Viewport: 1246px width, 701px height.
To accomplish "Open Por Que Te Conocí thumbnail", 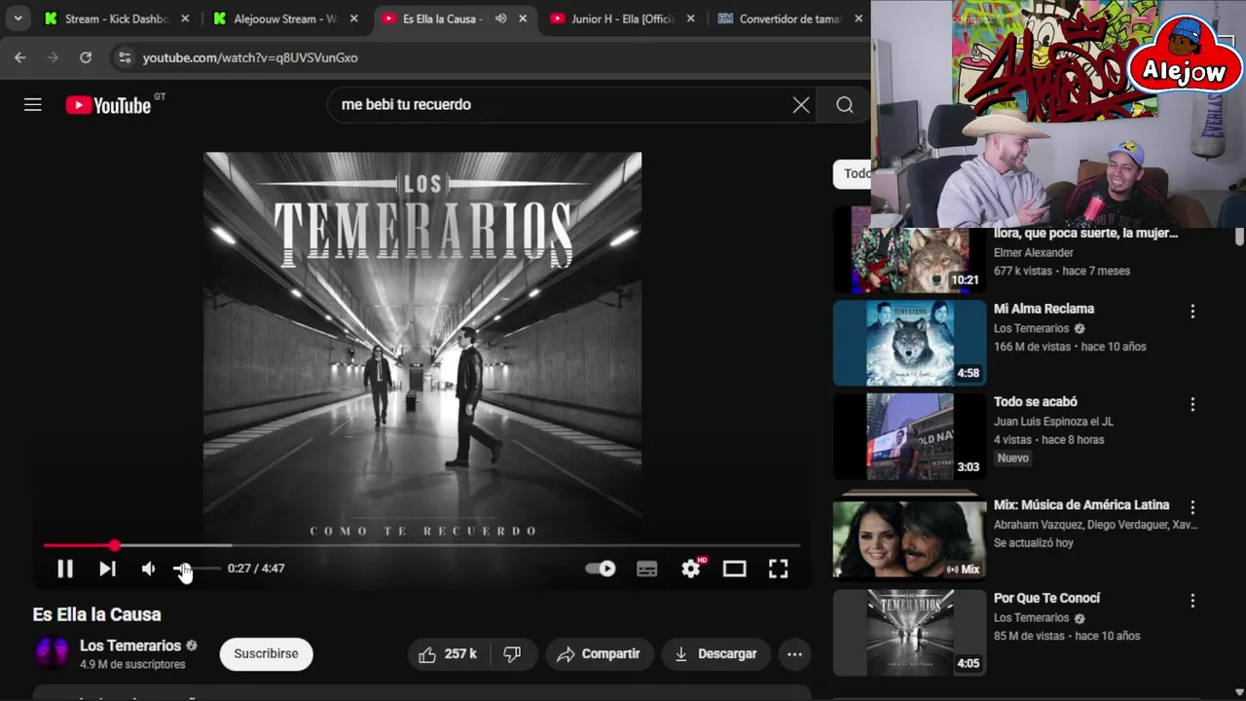I will tap(909, 633).
